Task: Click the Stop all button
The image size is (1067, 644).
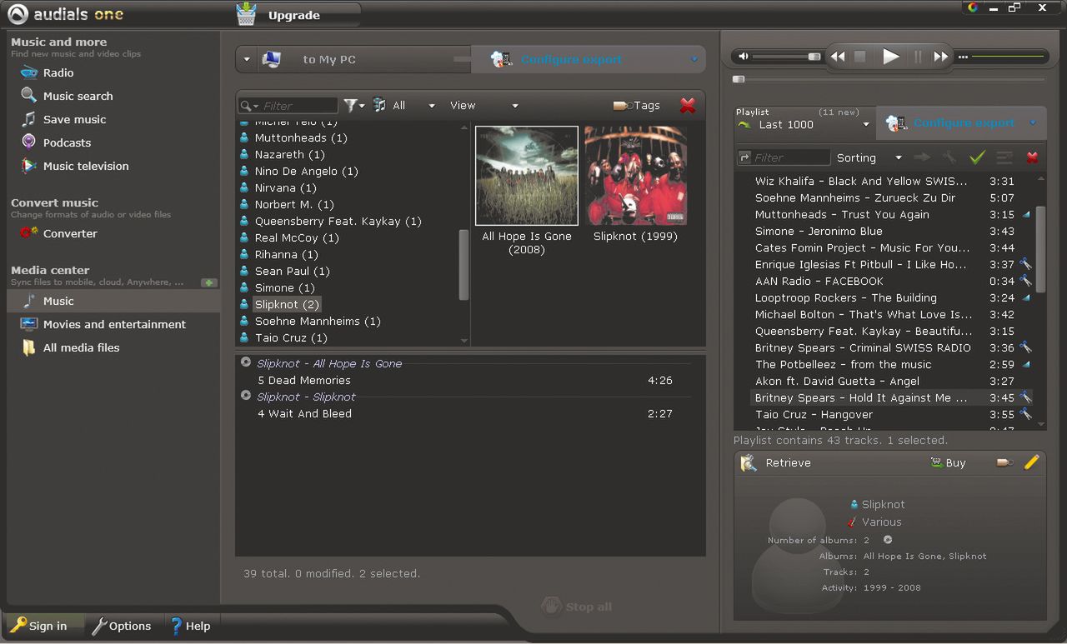Action: 576,607
